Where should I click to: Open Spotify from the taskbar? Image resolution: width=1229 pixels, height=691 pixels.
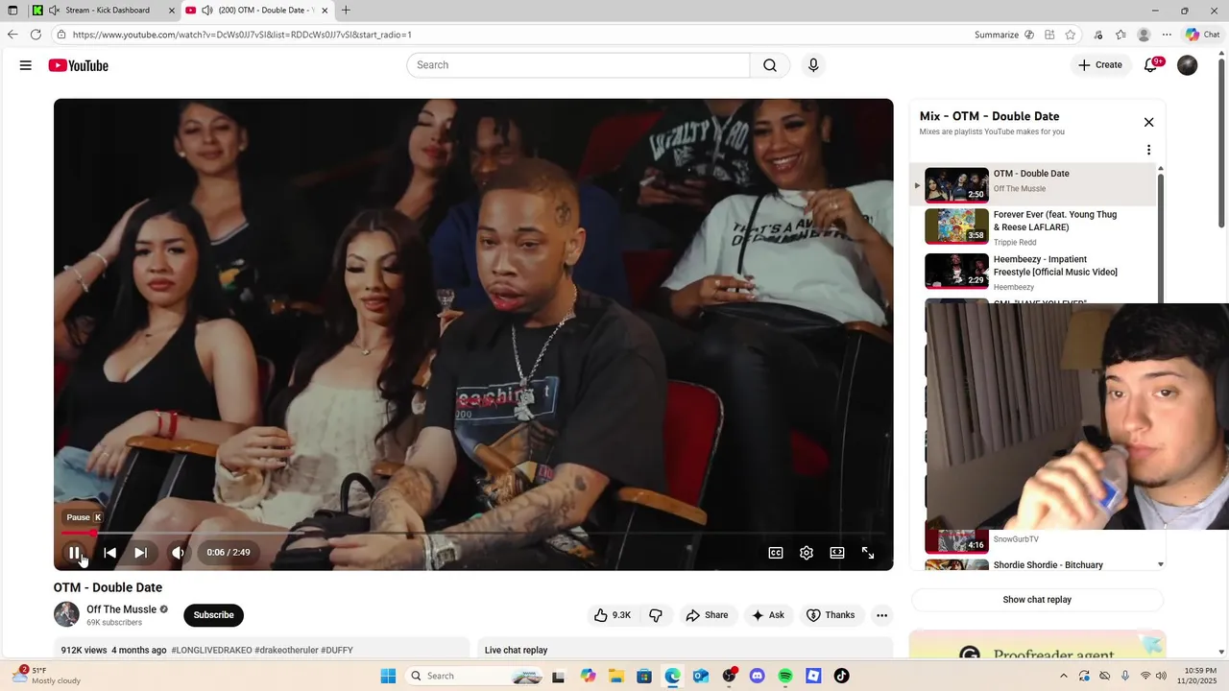pos(785,676)
